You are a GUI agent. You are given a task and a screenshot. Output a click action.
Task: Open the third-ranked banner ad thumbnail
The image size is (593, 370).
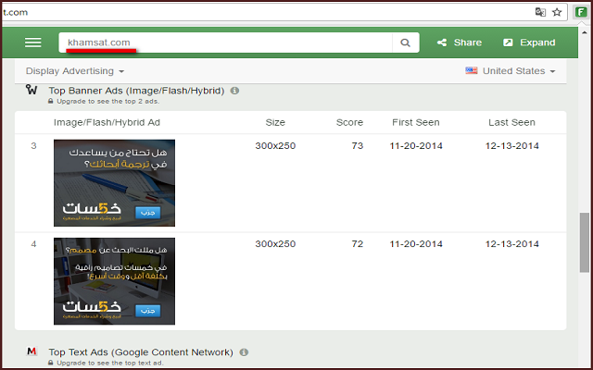pos(114,182)
